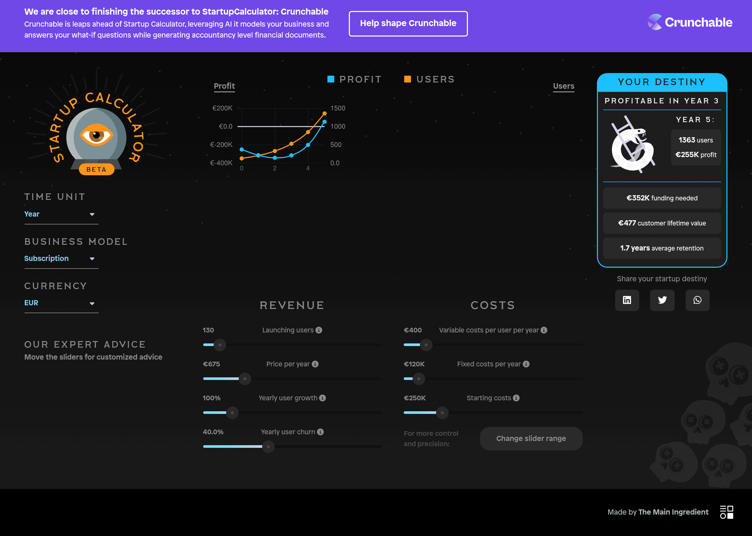Switch to the Users axis view

tap(563, 86)
